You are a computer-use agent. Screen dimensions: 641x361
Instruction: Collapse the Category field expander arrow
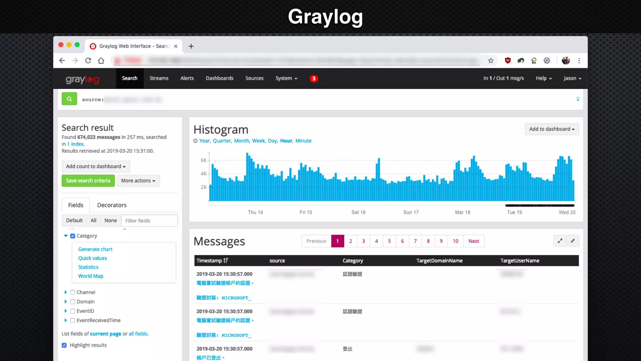(66, 236)
